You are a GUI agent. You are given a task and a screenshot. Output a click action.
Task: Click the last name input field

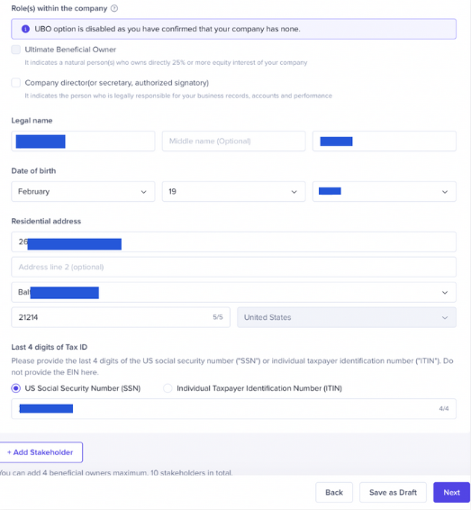tap(385, 141)
